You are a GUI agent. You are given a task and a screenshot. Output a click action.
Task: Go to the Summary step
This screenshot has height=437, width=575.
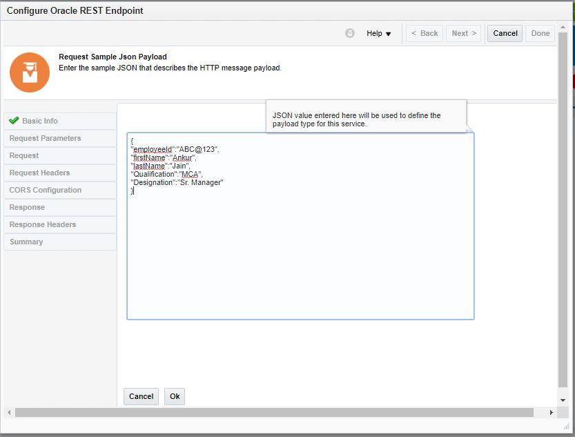pos(60,242)
